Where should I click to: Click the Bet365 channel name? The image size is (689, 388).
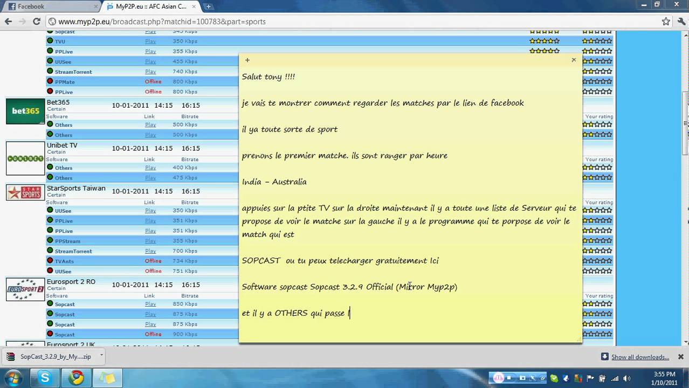pos(58,102)
